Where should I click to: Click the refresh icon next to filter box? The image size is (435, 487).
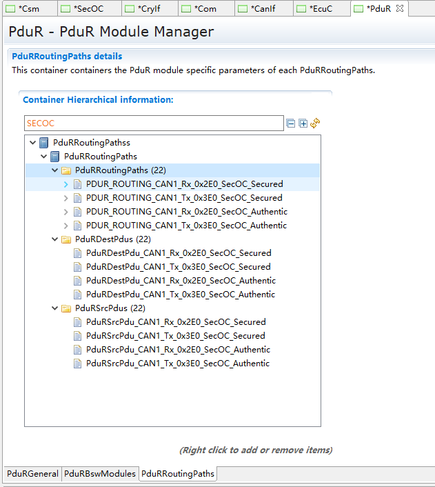coord(316,123)
